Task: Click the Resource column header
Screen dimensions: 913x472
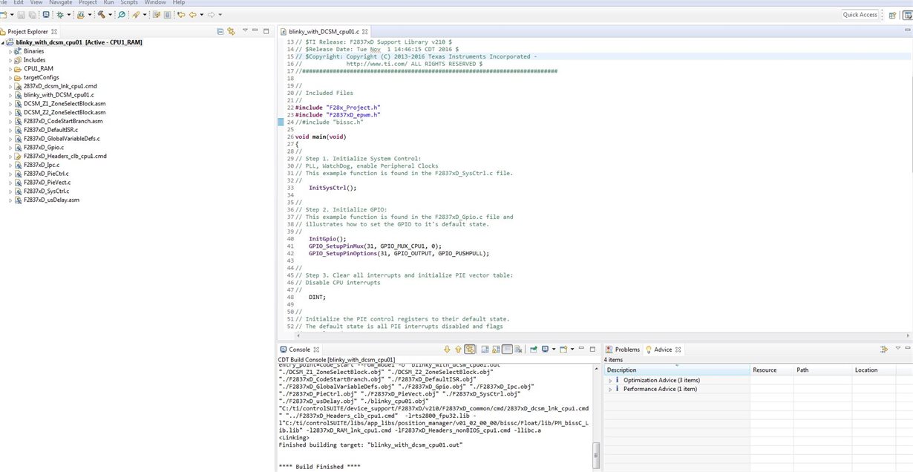Action: click(x=772, y=370)
